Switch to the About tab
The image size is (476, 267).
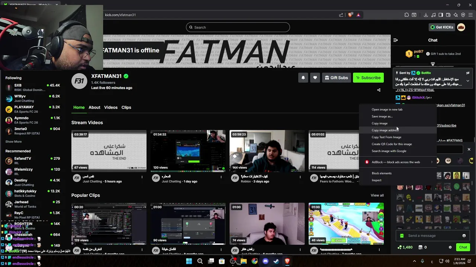pyautogui.click(x=94, y=107)
